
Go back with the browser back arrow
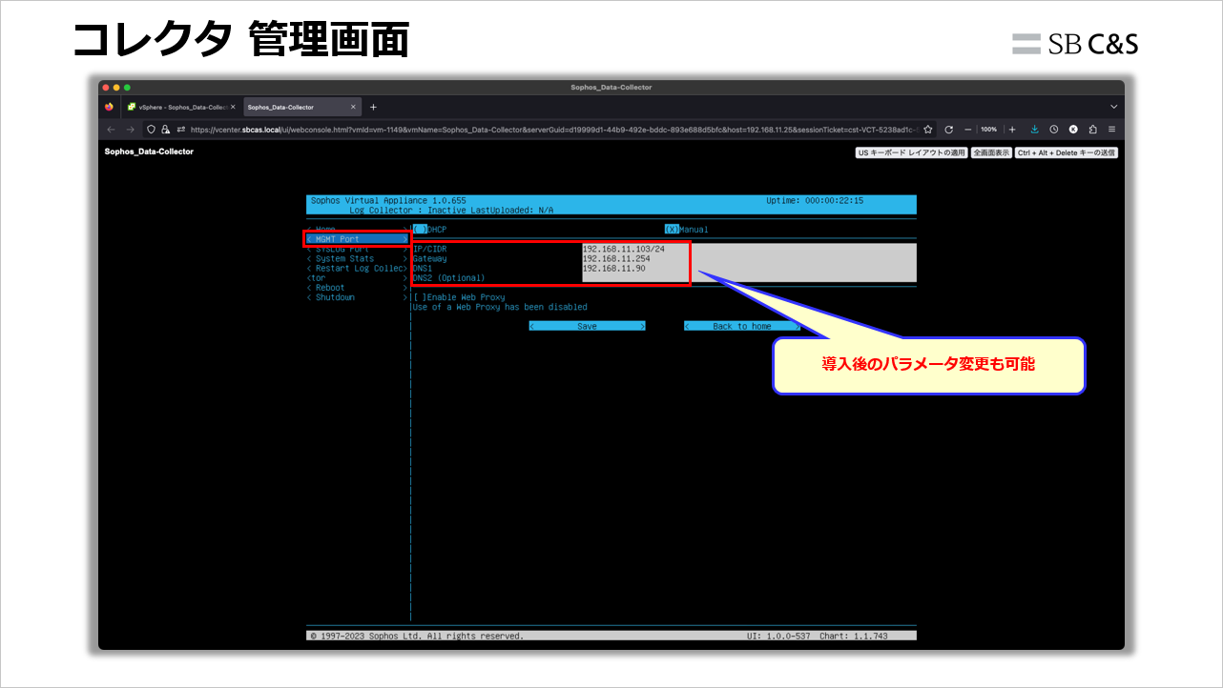click(x=111, y=130)
